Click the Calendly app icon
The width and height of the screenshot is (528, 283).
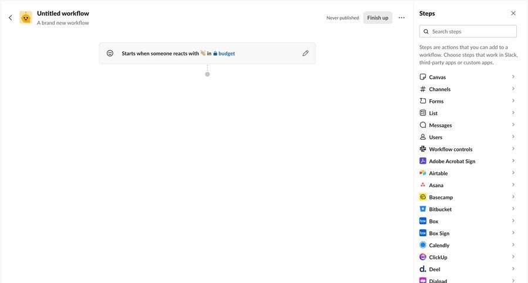point(423,246)
